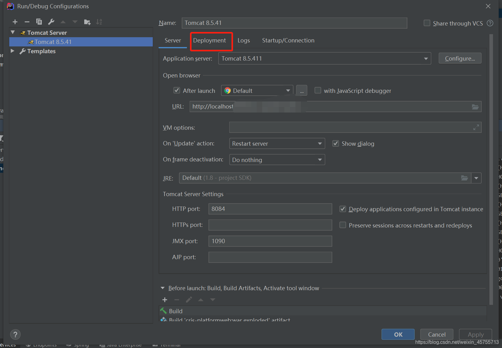Click the configuration Name field
The width and height of the screenshot is (502, 348).
[x=294, y=23]
